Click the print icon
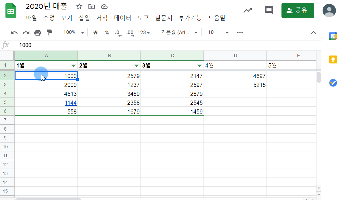 tap(37, 32)
